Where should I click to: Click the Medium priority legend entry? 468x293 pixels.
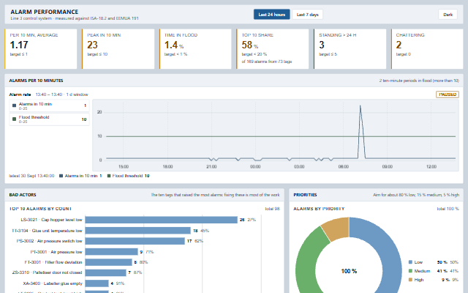click(x=434, y=271)
